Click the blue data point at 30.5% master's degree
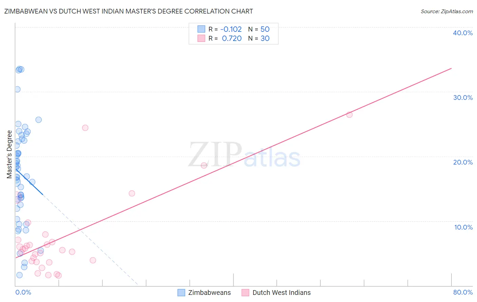Screen dimensions: 477x302 click(x=17, y=89)
